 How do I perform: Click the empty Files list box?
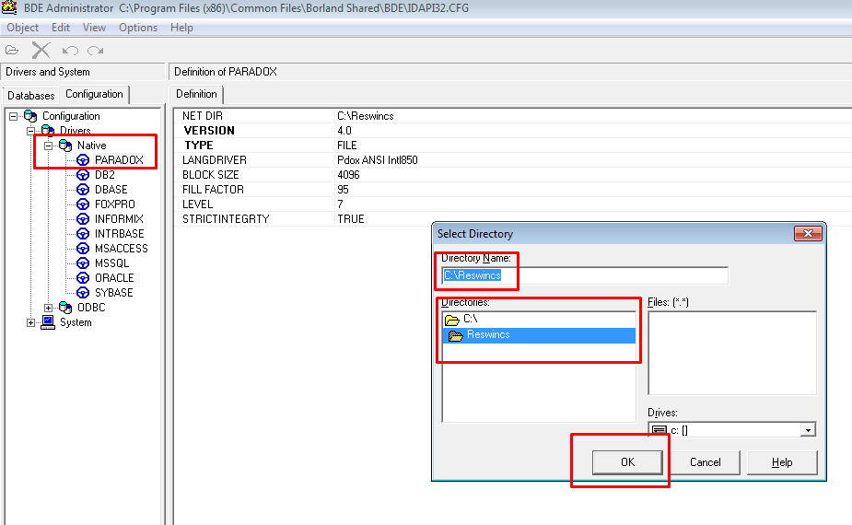732,353
